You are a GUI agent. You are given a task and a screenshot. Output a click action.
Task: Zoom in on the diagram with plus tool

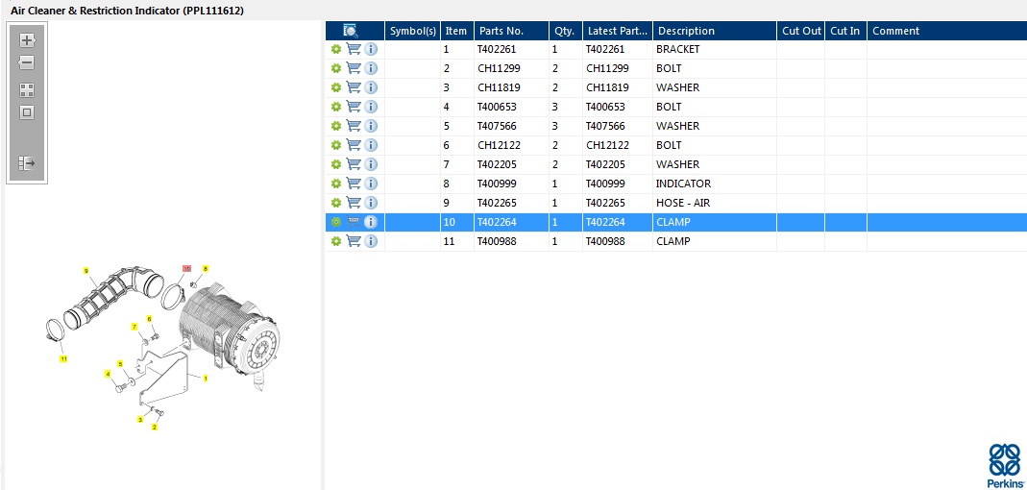pyautogui.click(x=27, y=40)
